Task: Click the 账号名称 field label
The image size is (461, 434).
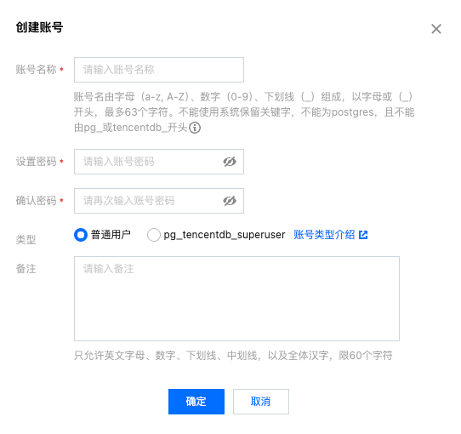Action: (36, 70)
